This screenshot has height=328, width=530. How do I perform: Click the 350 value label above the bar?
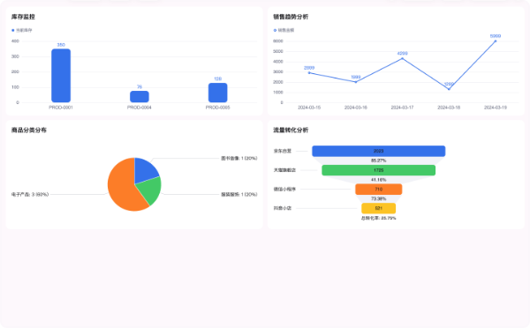(x=61, y=45)
